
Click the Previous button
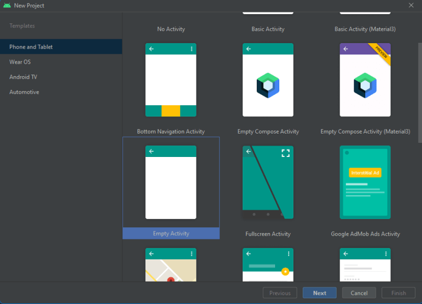tap(280, 293)
